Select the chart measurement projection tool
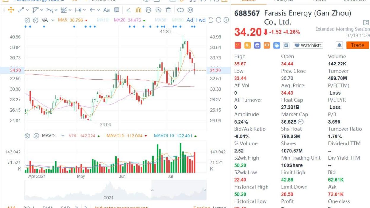Screen dimensions: 370x208 click(x=64, y=10)
